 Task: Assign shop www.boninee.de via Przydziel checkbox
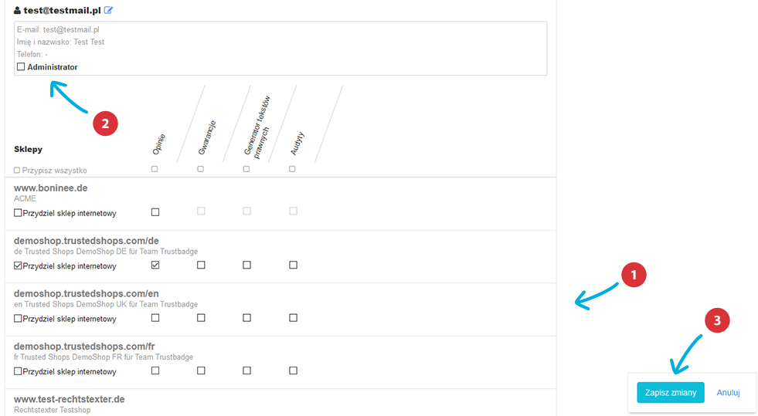coord(18,213)
